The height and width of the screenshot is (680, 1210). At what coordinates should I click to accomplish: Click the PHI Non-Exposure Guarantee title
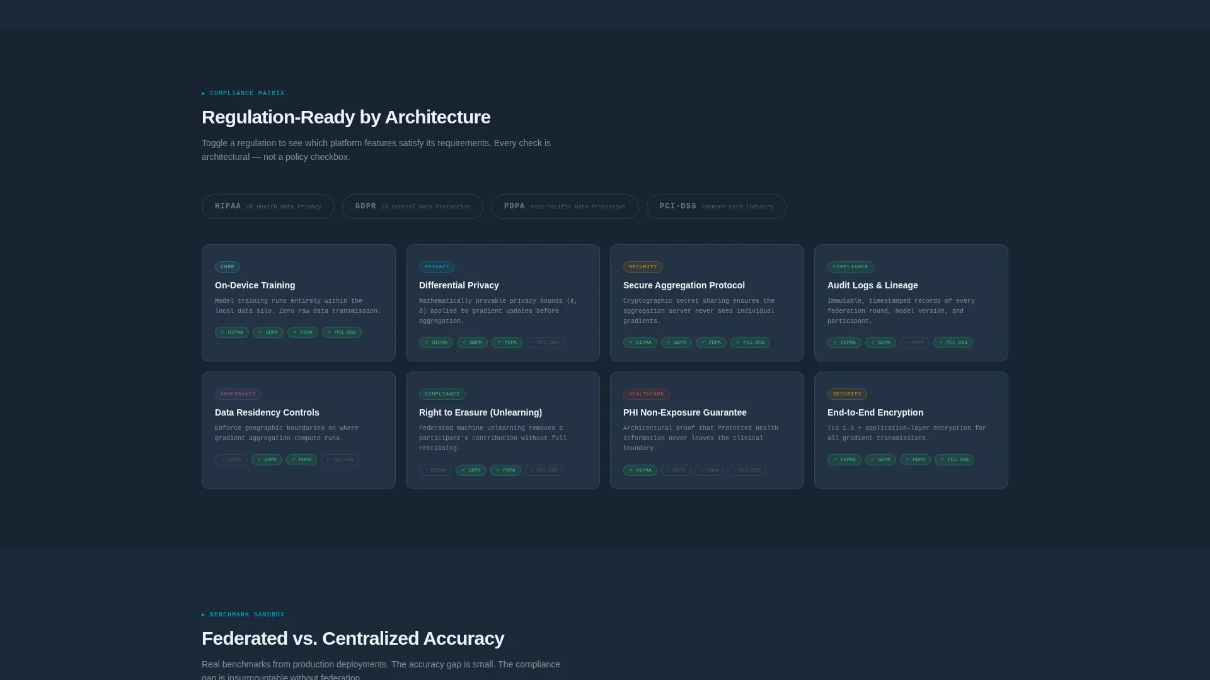click(684, 412)
